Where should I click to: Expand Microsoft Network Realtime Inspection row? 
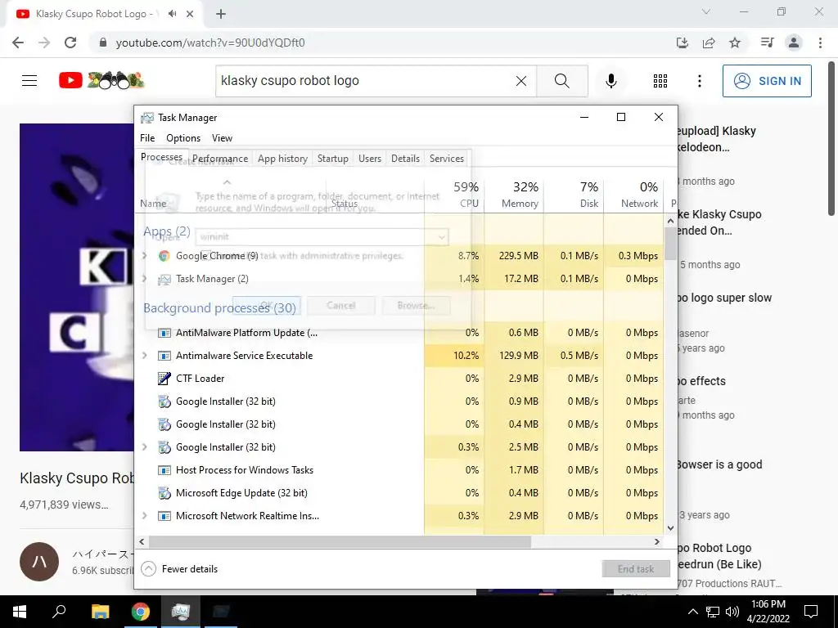144,516
